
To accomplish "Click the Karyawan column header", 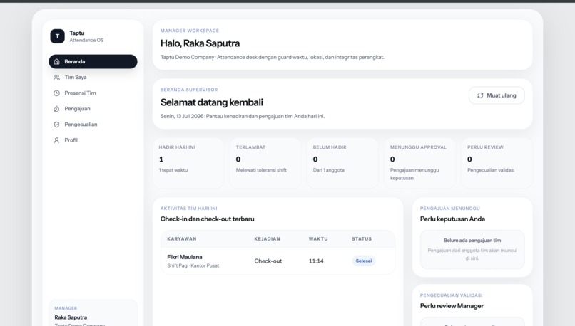I will [x=181, y=239].
